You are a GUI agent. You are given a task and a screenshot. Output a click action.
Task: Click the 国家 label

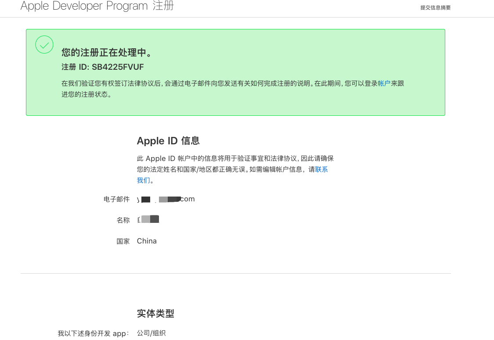[123, 241]
